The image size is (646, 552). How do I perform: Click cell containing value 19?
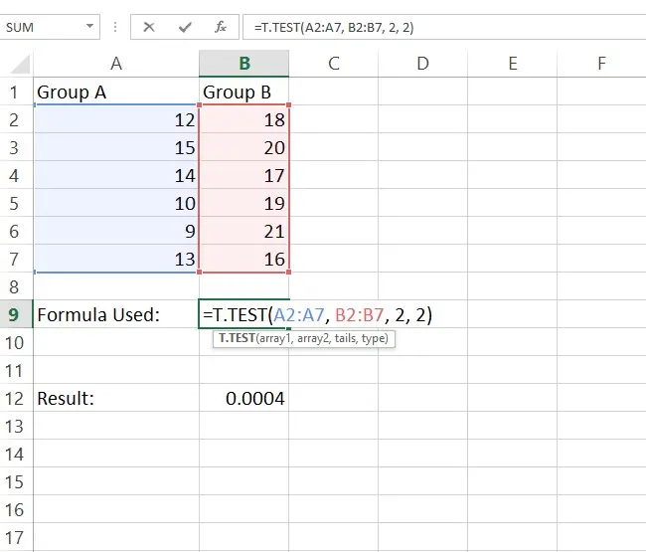tap(244, 203)
